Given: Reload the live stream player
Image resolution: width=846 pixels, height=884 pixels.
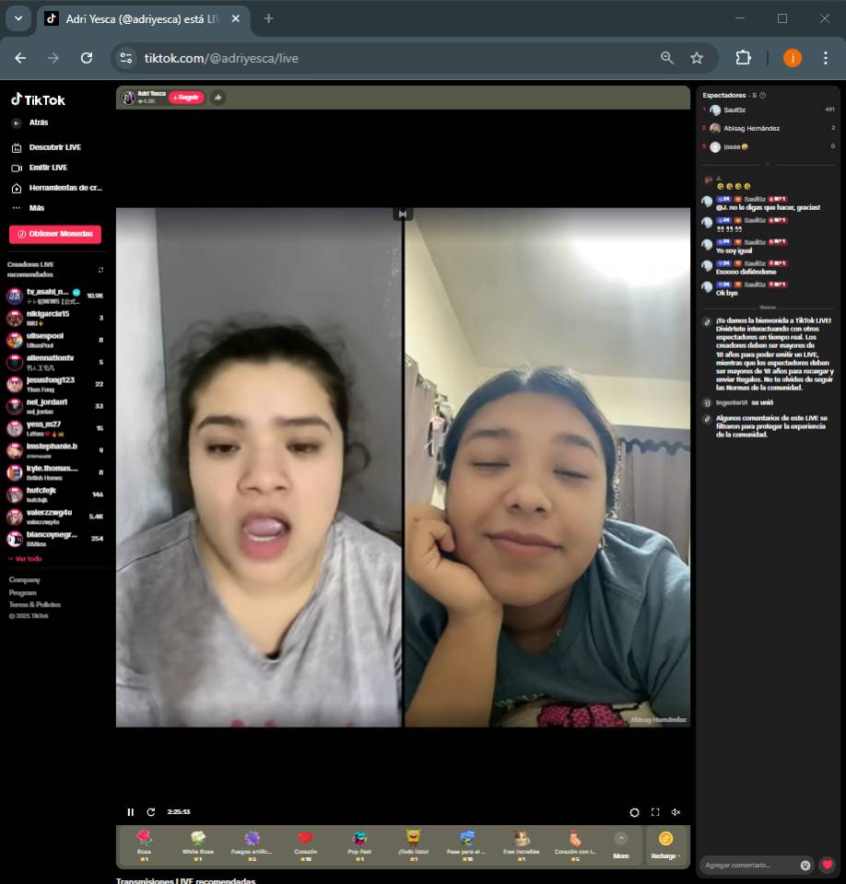Looking at the screenshot, I should pyautogui.click(x=151, y=812).
